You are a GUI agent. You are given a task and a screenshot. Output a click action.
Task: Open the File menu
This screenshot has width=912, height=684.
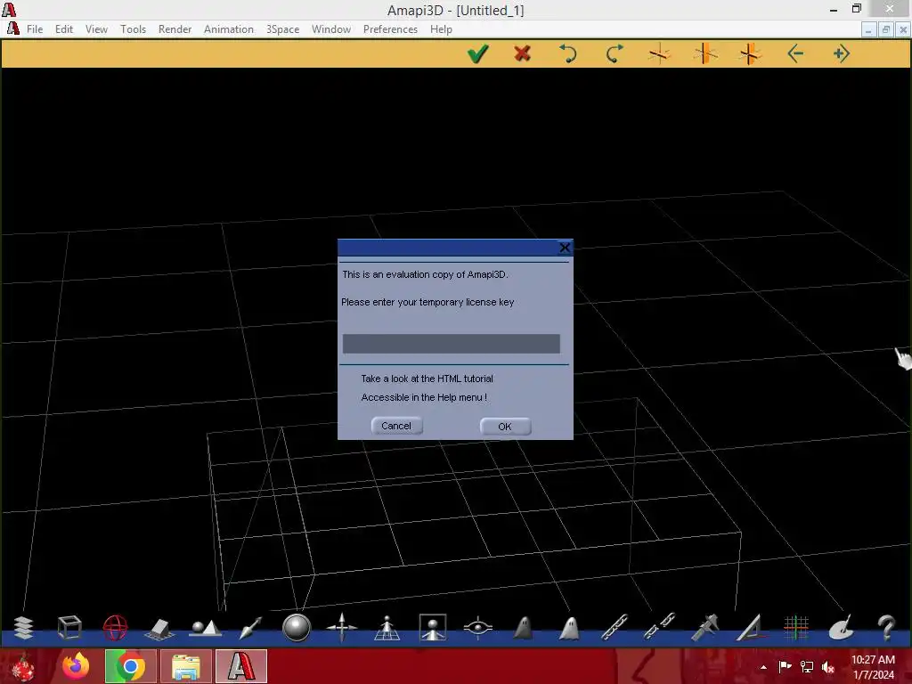tap(35, 29)
